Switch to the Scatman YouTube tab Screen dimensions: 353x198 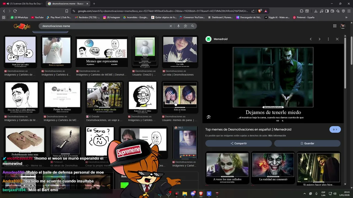[23, 4]
